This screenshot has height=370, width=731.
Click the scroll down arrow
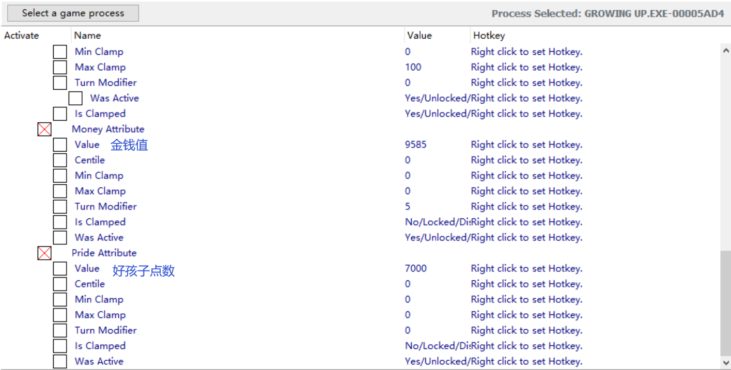(726, 362)
